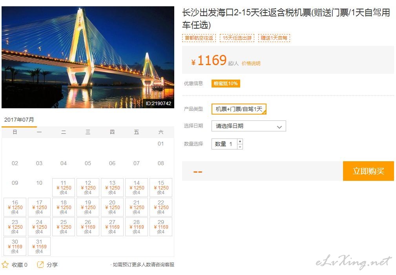Click the 收藏 0 favorite label
The width and height of the screenshot is (396, 275).
[x=20, y=265]
